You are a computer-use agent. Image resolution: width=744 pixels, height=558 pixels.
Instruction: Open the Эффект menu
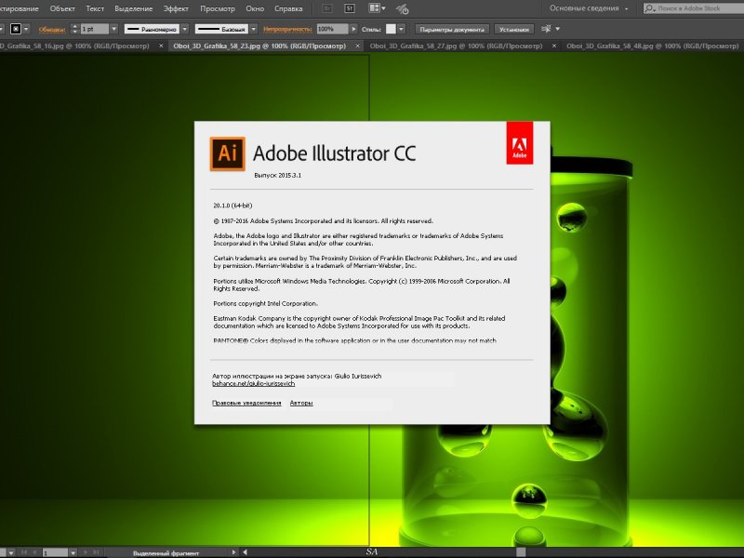[x=176, y=8]
